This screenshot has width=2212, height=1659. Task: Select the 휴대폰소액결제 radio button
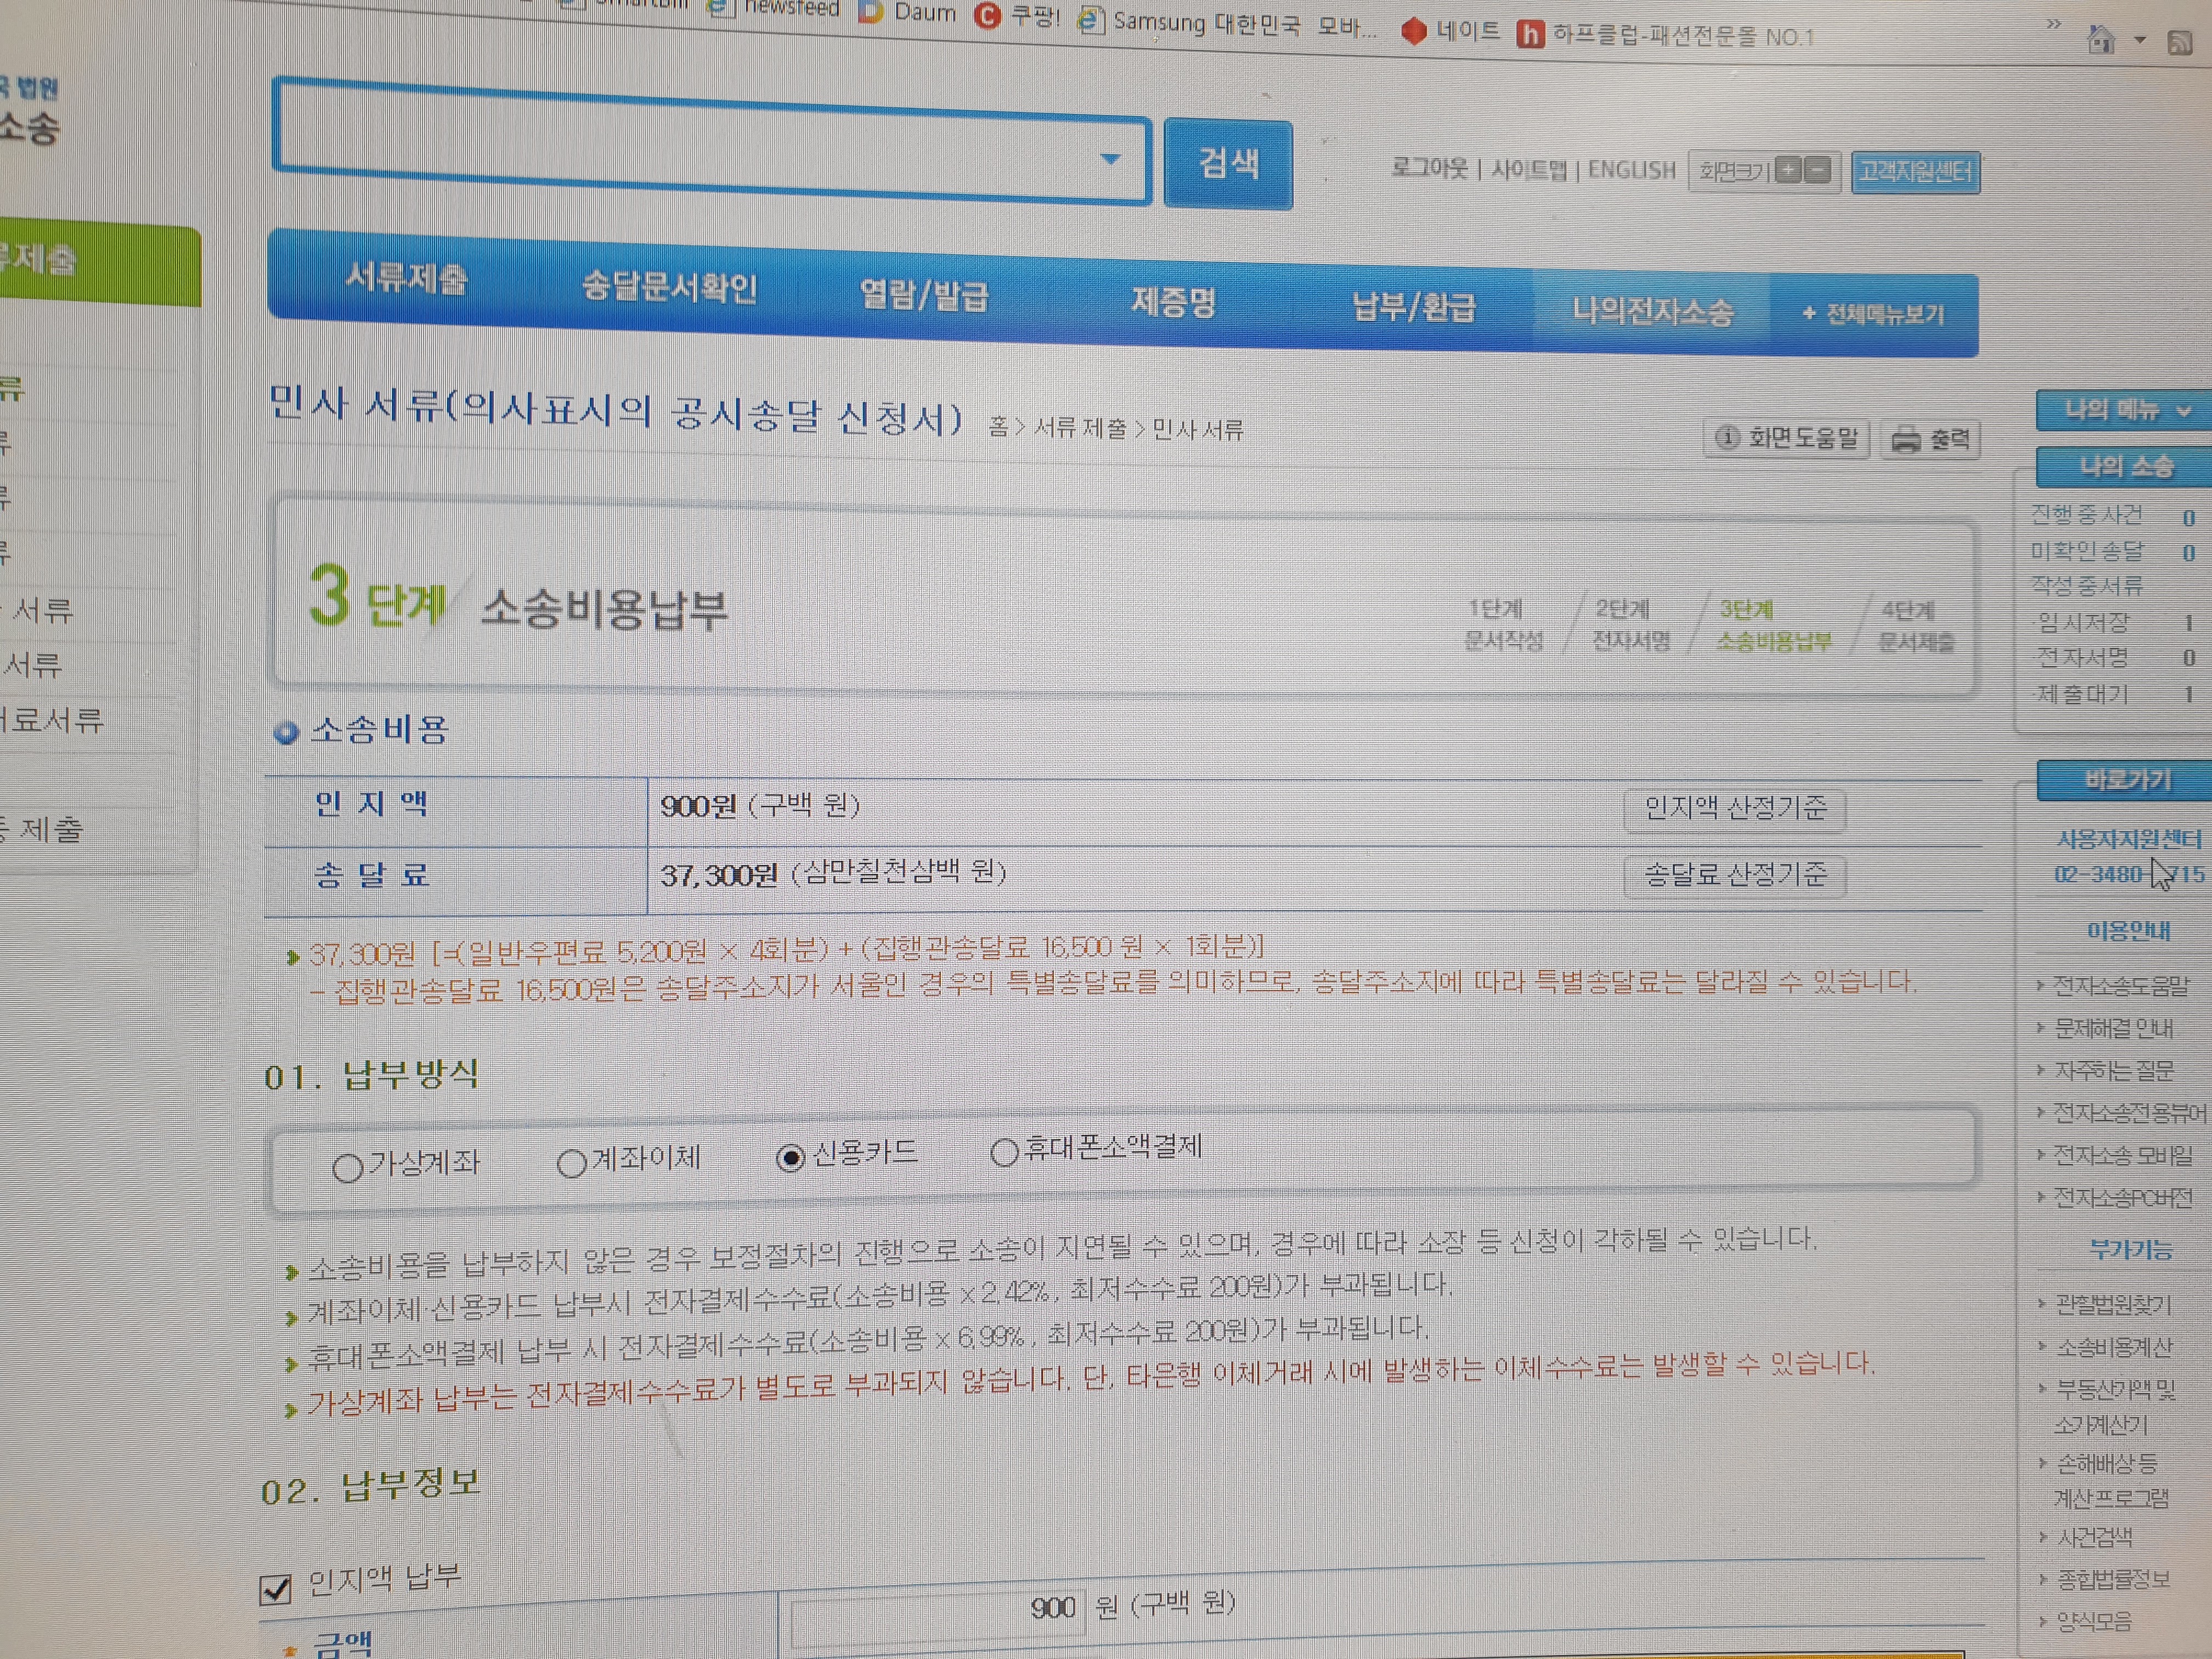[1004, 1152]
